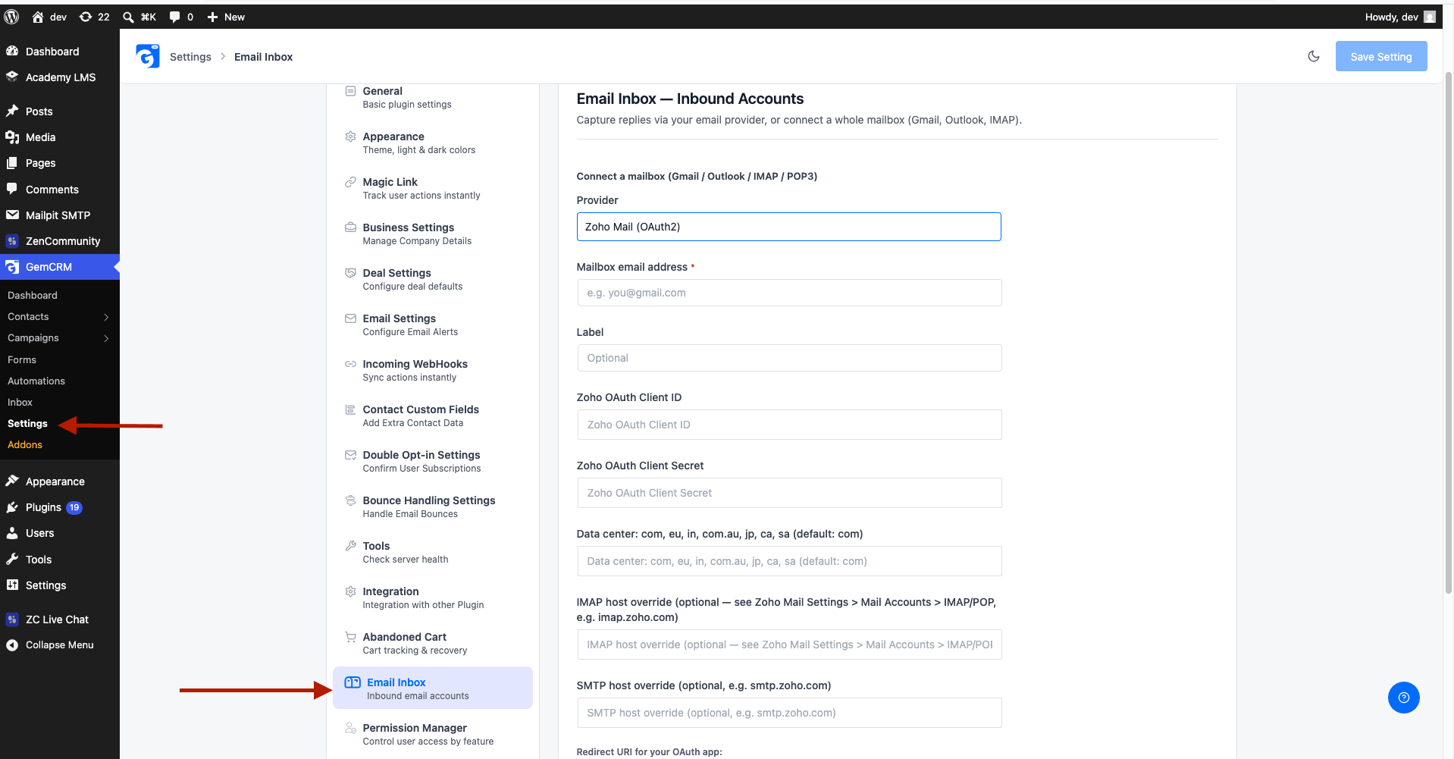Open the dev site home icon
The height and width of the screenshot is (759, 1454).
click(x=38, y=17)
